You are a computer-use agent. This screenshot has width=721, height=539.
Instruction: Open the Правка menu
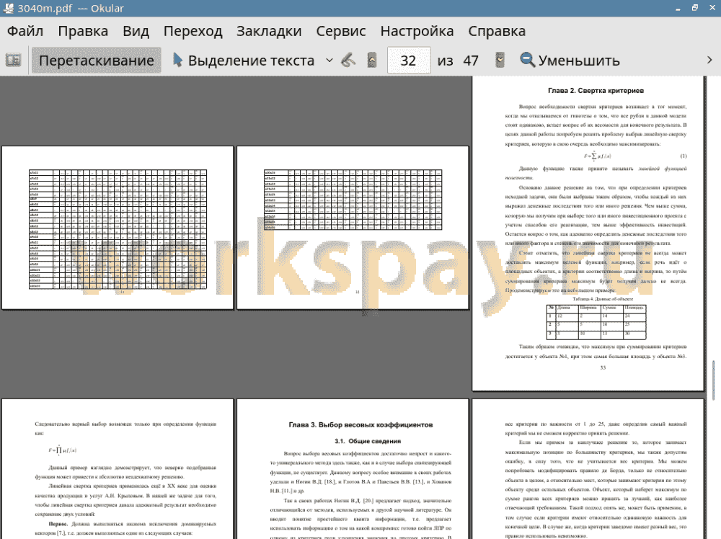(83, 31)
